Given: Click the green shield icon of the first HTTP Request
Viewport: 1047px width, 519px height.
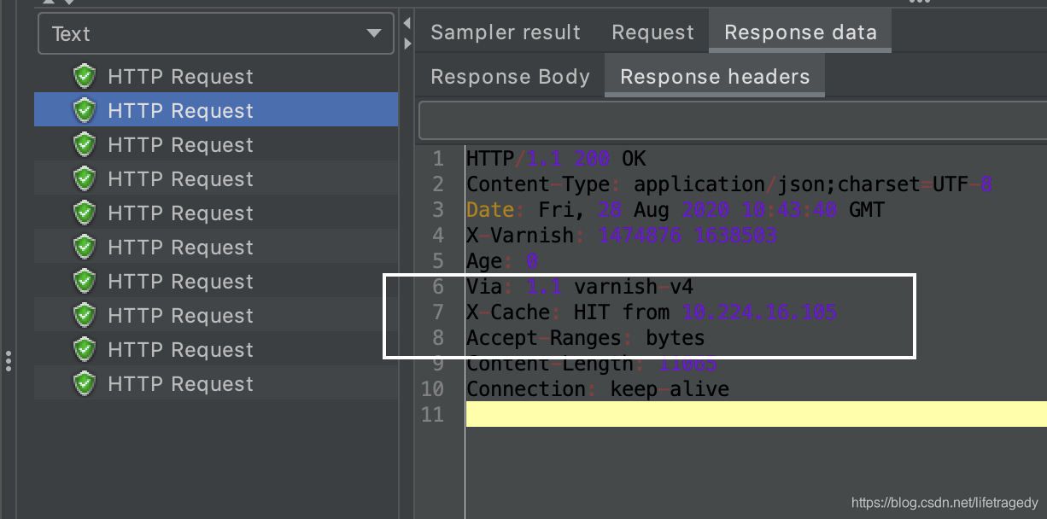Looking at the screenshot, I should [84, 77].
